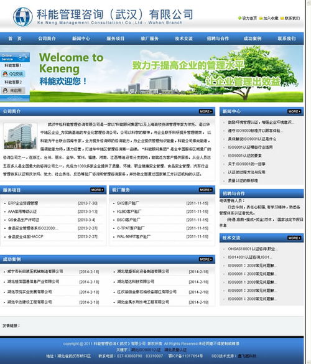Click the 服务项目 section header title
Screen dimensions: 311x364
pos(12,190)
